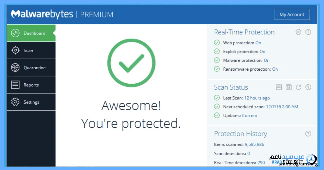Click the Updates: Current status text

[249, 115]
